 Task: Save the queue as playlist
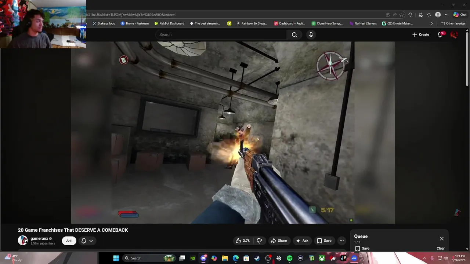[x=362, y=248]
